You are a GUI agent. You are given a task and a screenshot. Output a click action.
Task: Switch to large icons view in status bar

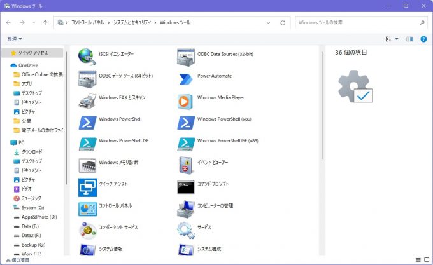(427, 260)
